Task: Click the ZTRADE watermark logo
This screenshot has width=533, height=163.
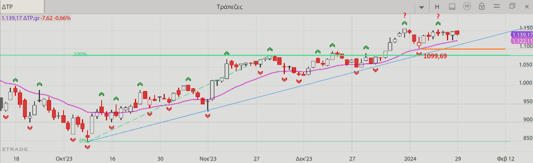Action: pos(15,149)
